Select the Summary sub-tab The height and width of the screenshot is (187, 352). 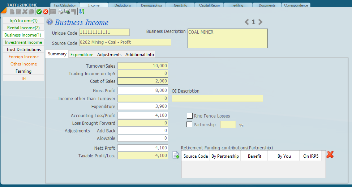57,54
